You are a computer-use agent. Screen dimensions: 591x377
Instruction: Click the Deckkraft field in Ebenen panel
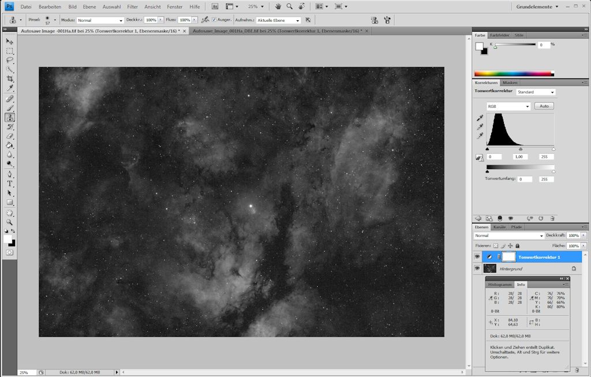(x=573, y=235)
